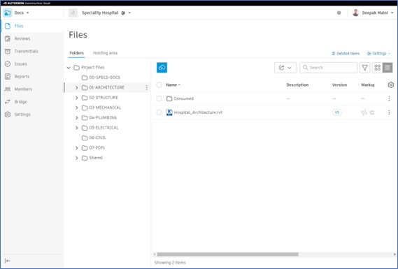398x269 pixels.
Task: Switch to the Holding area tab
Action: pos(105,53)
